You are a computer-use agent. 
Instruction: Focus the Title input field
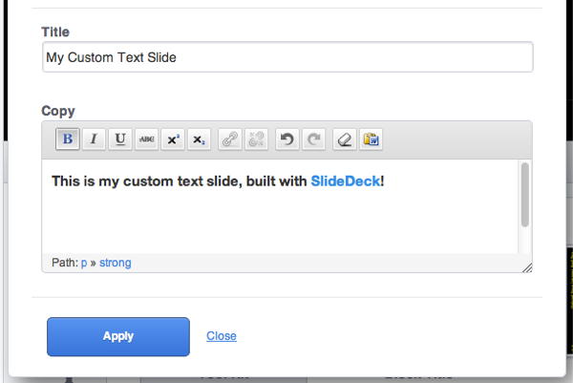[287, 57]
